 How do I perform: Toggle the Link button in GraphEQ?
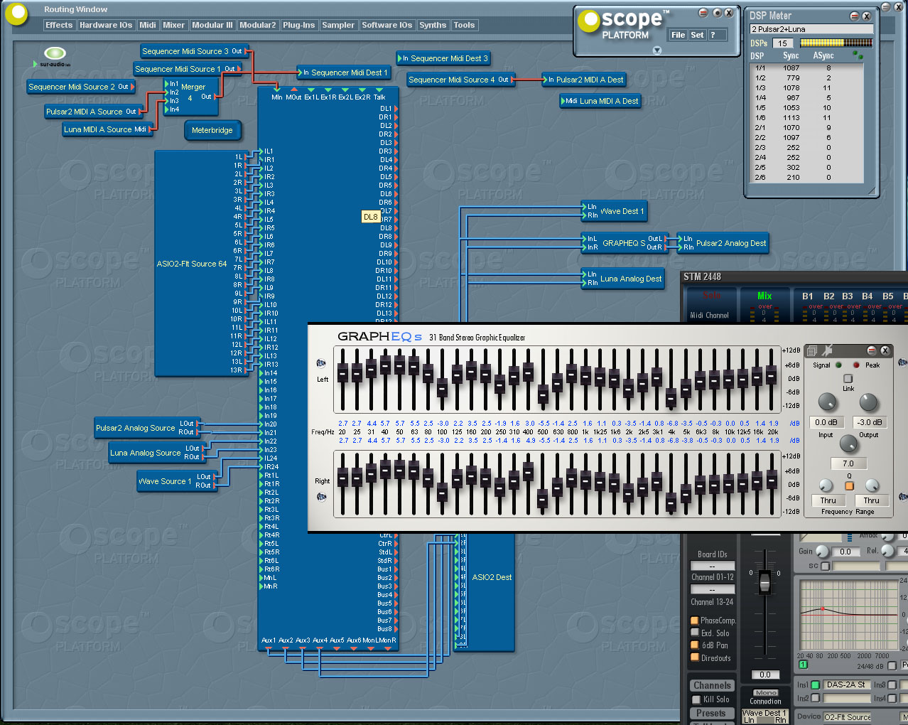point(848,379)
